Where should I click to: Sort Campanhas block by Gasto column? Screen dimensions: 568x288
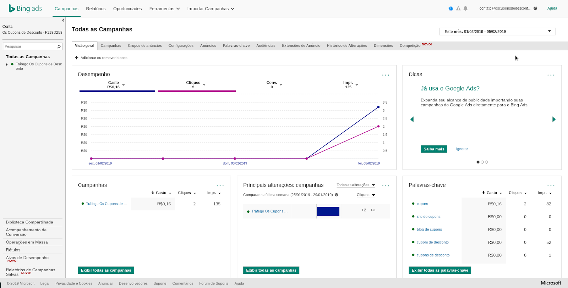pos(161,193)
